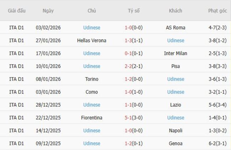Click the Udinese link in the 03/02/2026 row

[x=92, y=28]
